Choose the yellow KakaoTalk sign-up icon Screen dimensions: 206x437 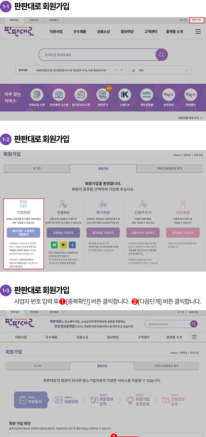(63, 245)
